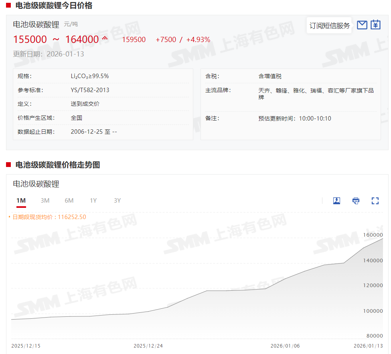391x354 pixels.
Task: Switch chart to 3M range
Action: pyautogui.click(x=45, y=201)
